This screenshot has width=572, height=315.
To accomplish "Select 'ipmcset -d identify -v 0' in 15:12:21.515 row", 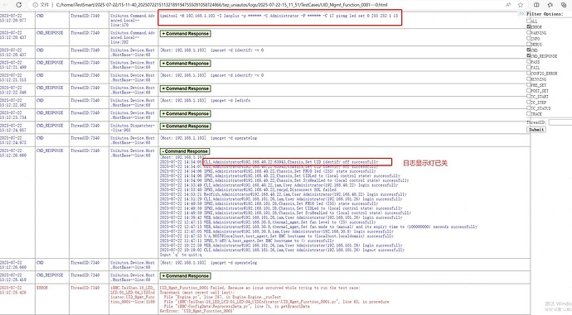I will coord(237,75).
